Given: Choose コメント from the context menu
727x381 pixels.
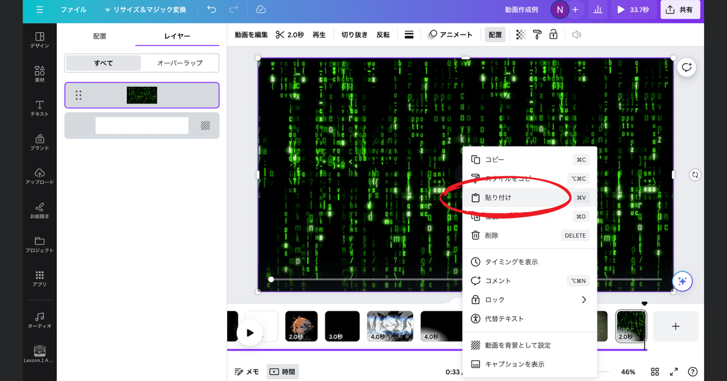Looking at the screenshot, I should [529, 280].
